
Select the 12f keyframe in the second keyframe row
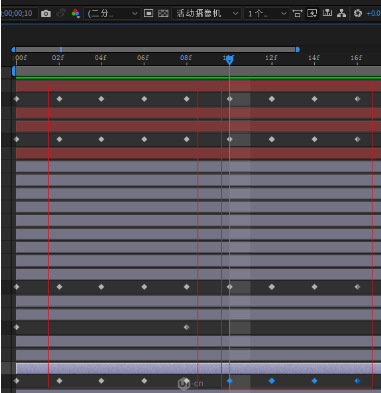[272, 139]
